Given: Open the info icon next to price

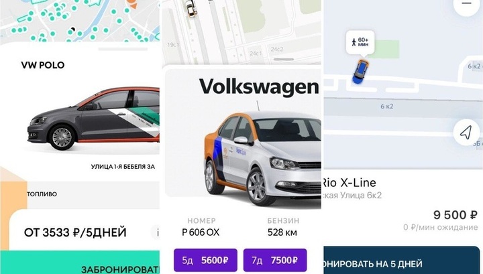Looking at the screenshot, I should [x=156, y=232].
